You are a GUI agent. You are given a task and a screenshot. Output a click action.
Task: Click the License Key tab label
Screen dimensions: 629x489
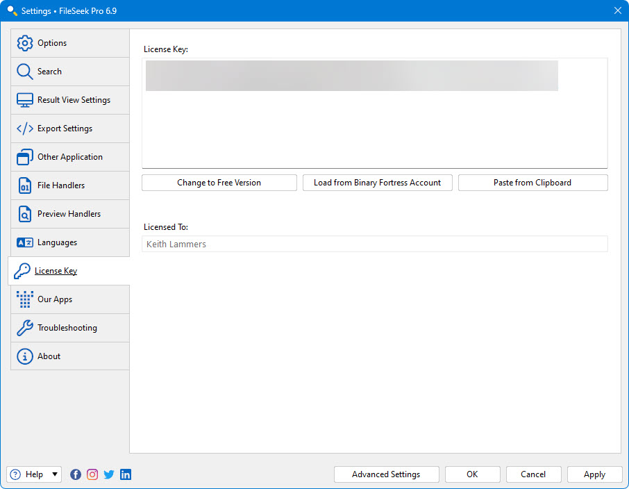(56, 271)
